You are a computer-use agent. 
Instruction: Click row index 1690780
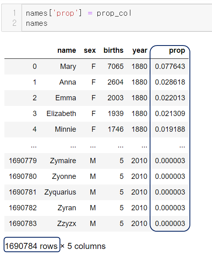tap(23, 176)
